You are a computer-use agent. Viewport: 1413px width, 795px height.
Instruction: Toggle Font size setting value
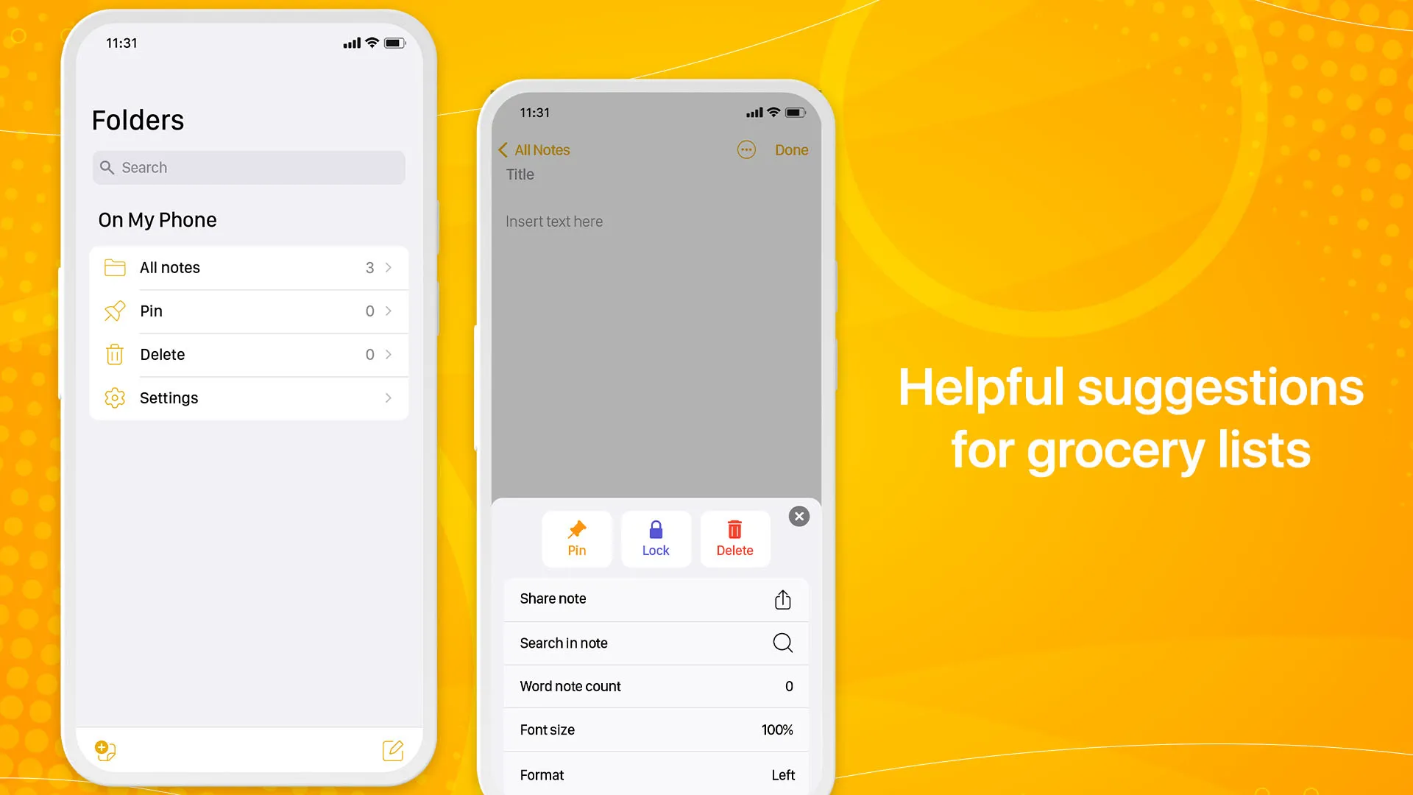(776, 729)
